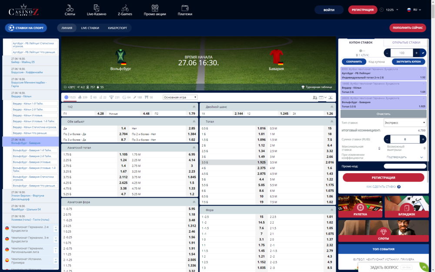
Task: Open the Тип ставки Экспресс dropdown
Action: click(x=405, y=123)
